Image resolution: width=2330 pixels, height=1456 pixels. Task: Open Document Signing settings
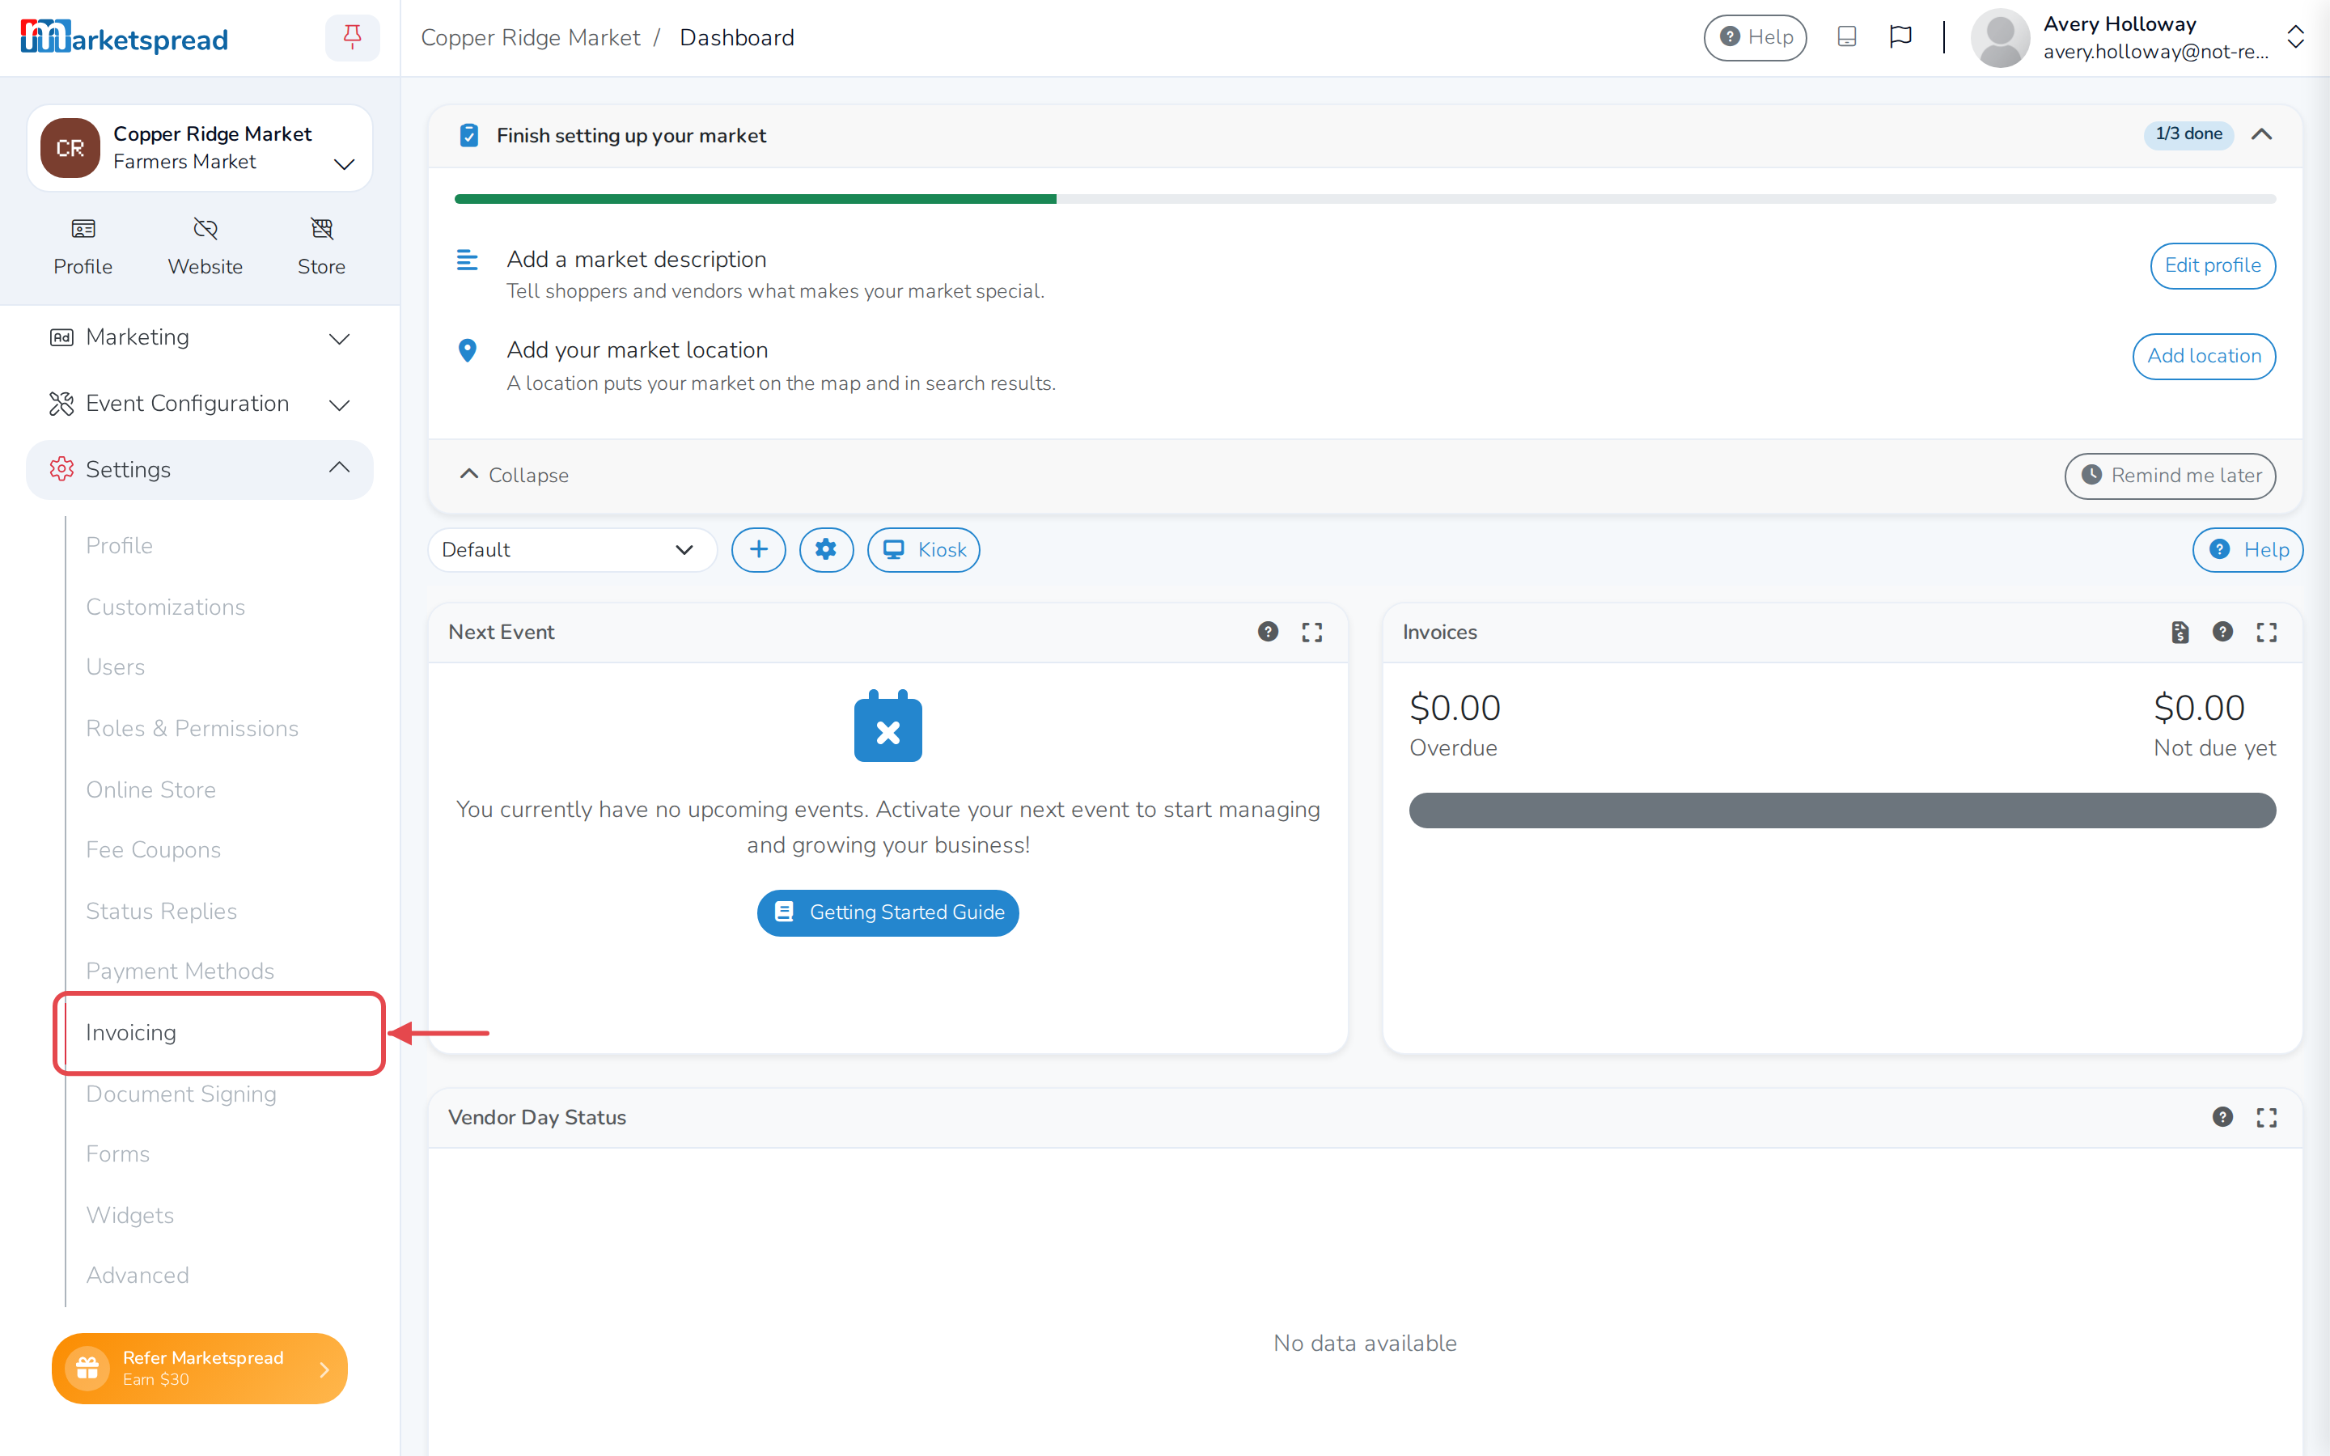pyautogui.click(x=181, y=1094)
